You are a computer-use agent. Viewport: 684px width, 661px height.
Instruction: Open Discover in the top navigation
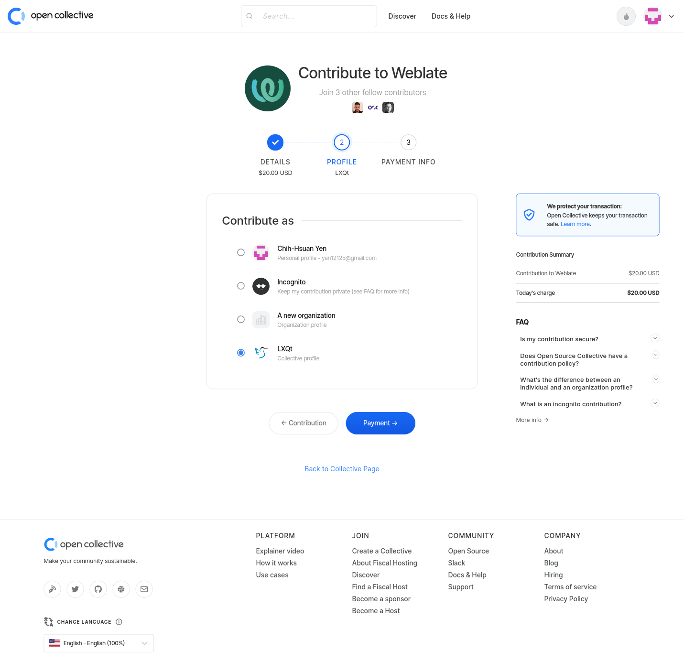(x=402, y=16)
